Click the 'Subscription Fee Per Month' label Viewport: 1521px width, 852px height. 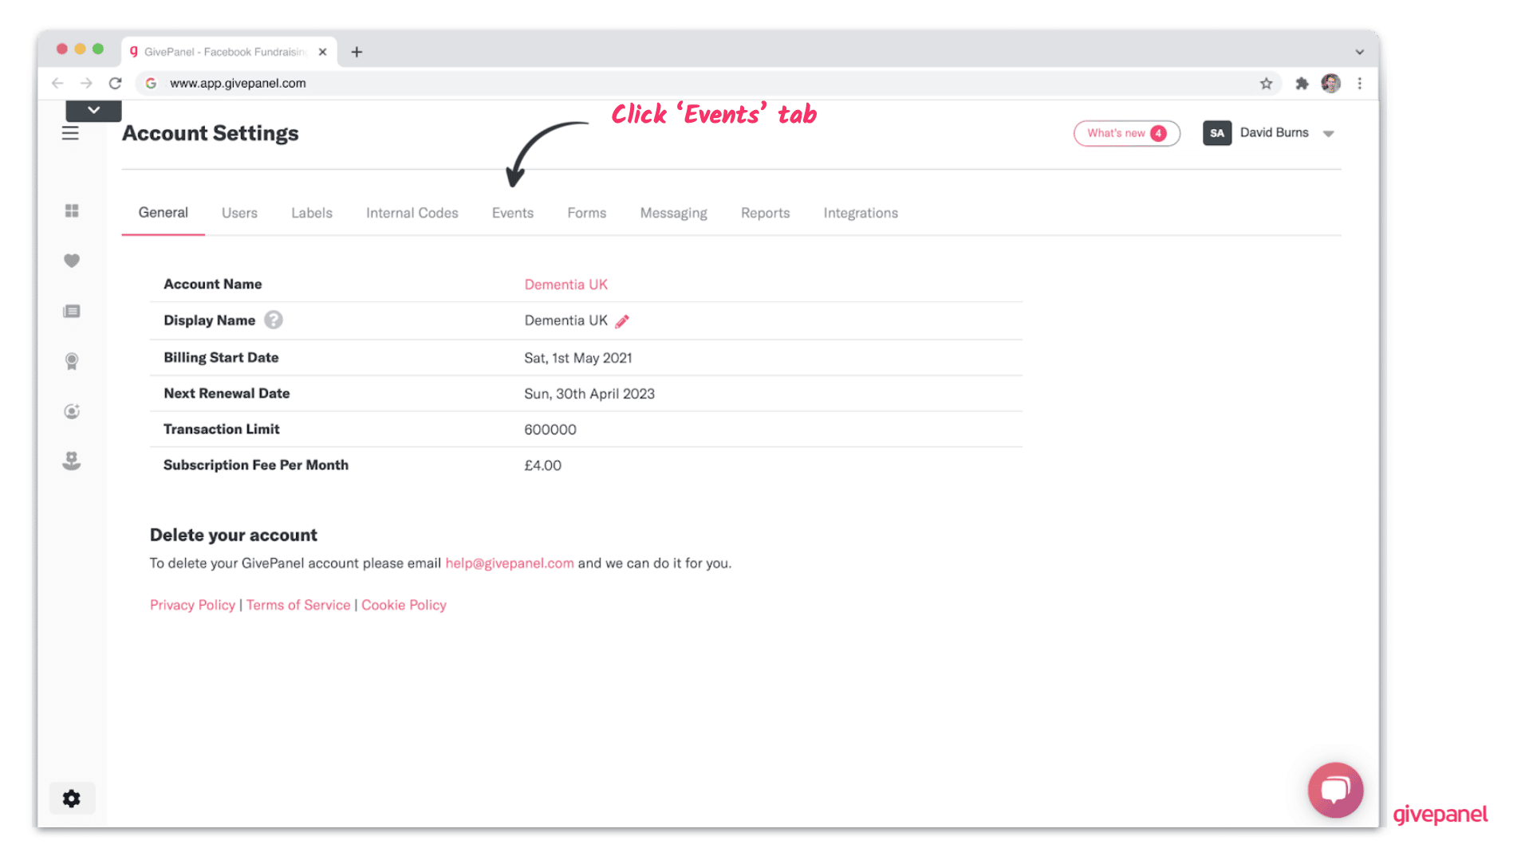coord(255,465)
